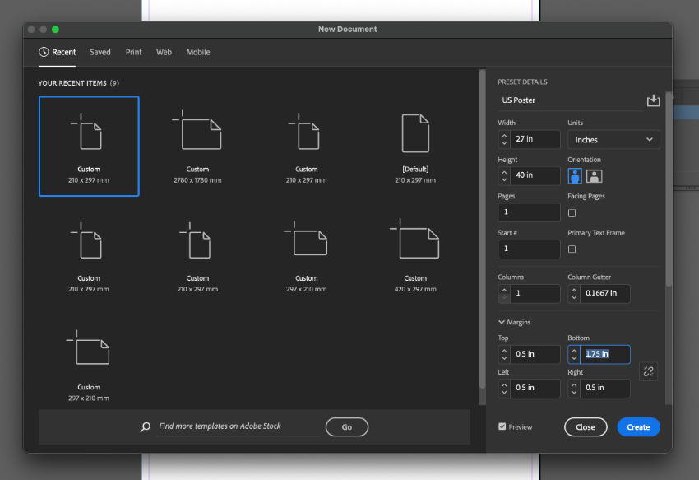The width and height of the screenshot is (699, 480).
Task: Click the green maximize window button
Action: 55,30
